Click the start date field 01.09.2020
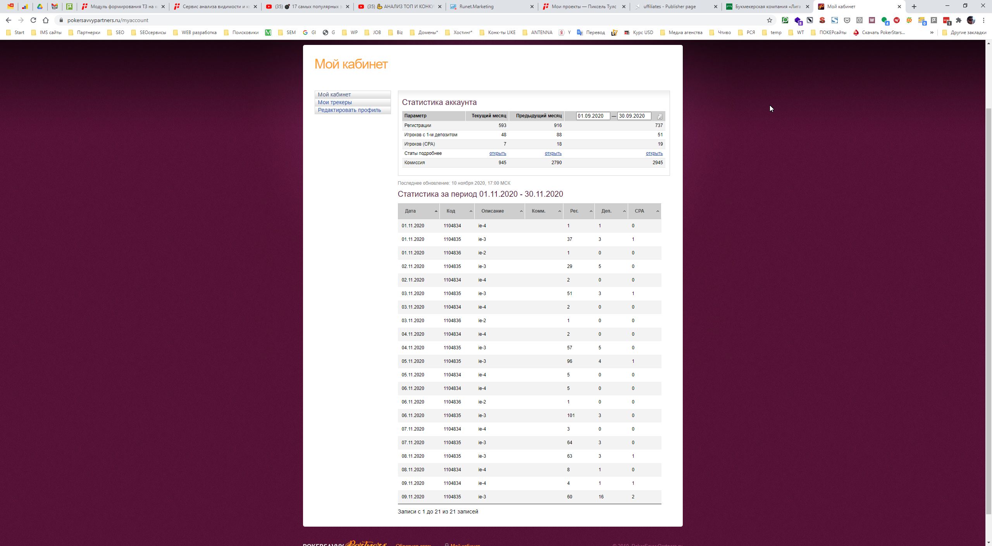 (593, 116)
